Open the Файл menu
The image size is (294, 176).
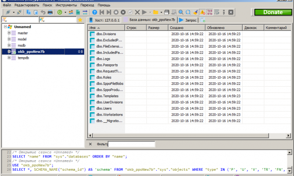tap(7, 5)
